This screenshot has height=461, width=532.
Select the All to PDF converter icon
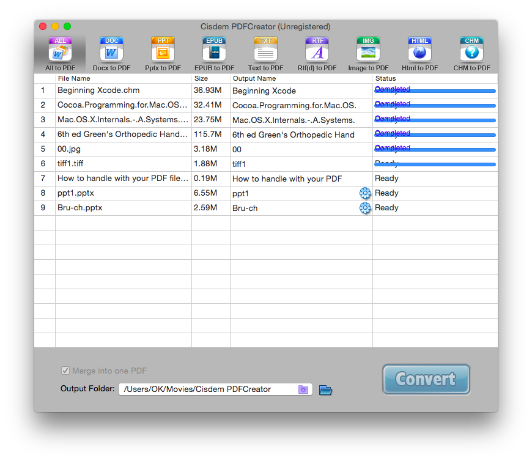[60, 54]
